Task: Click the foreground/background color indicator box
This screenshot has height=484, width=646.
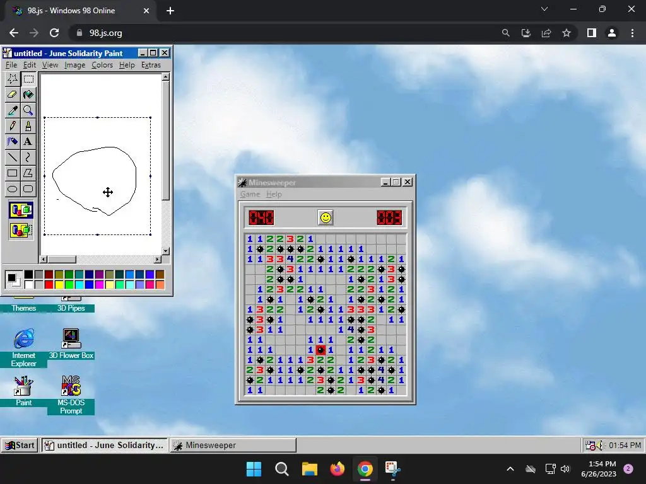Action: tap(13, 279)
